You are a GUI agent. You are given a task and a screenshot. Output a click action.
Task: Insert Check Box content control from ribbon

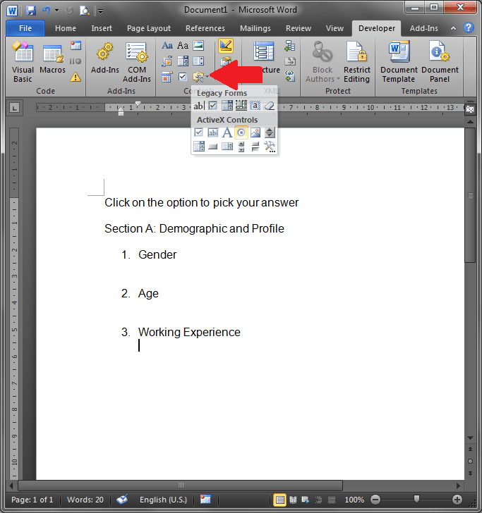coord(183,78)
